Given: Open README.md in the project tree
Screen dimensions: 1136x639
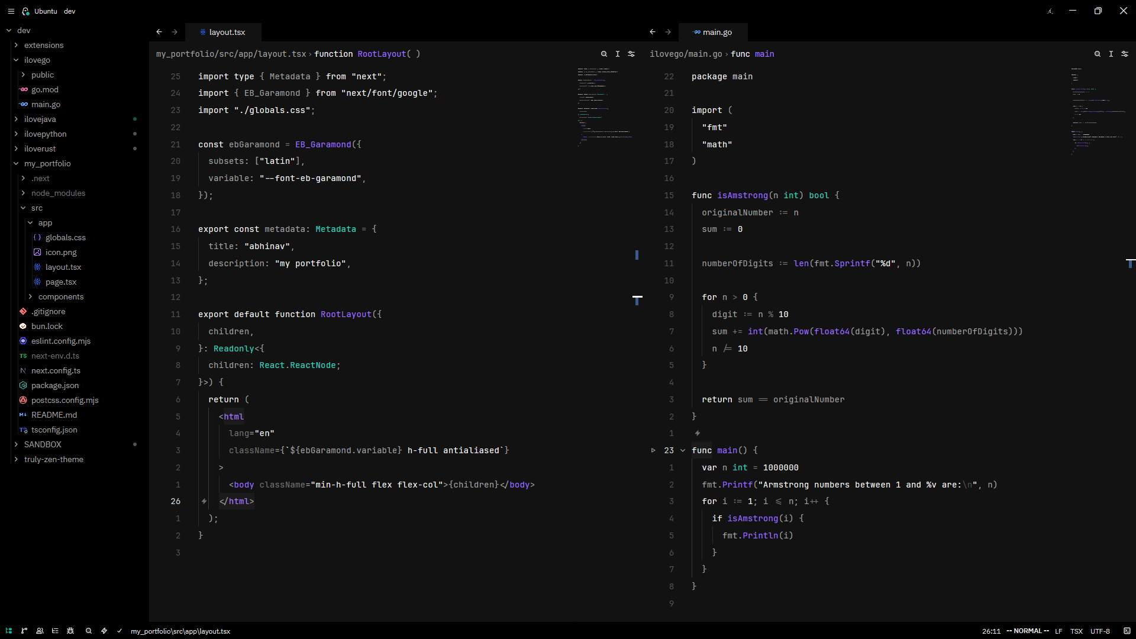Looking at the screenshot, I should pyautogui.click(x=54, y=415).
